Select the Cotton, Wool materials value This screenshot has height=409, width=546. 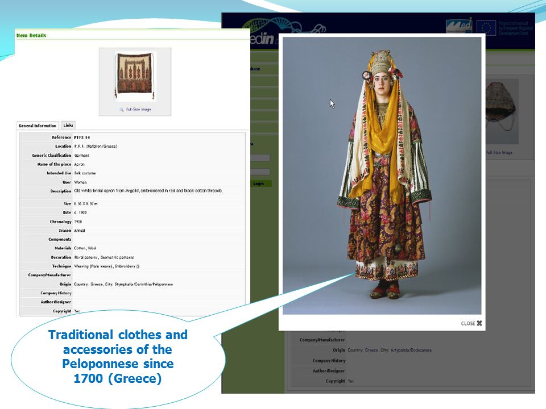85,248
